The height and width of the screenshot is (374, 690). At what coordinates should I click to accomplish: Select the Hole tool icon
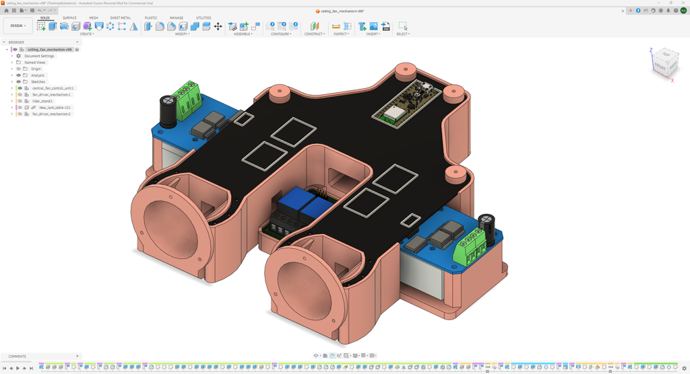(x=75, y=26)
